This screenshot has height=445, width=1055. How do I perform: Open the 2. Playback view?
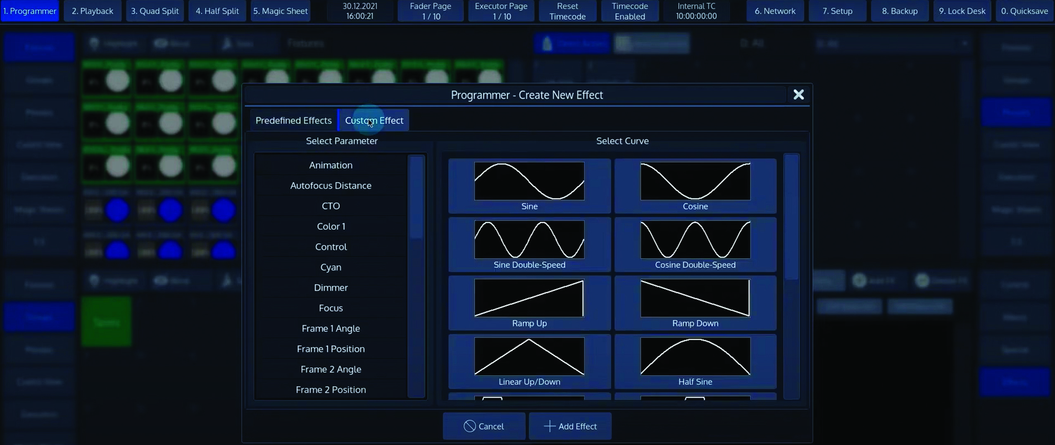[x=92, y=11]
